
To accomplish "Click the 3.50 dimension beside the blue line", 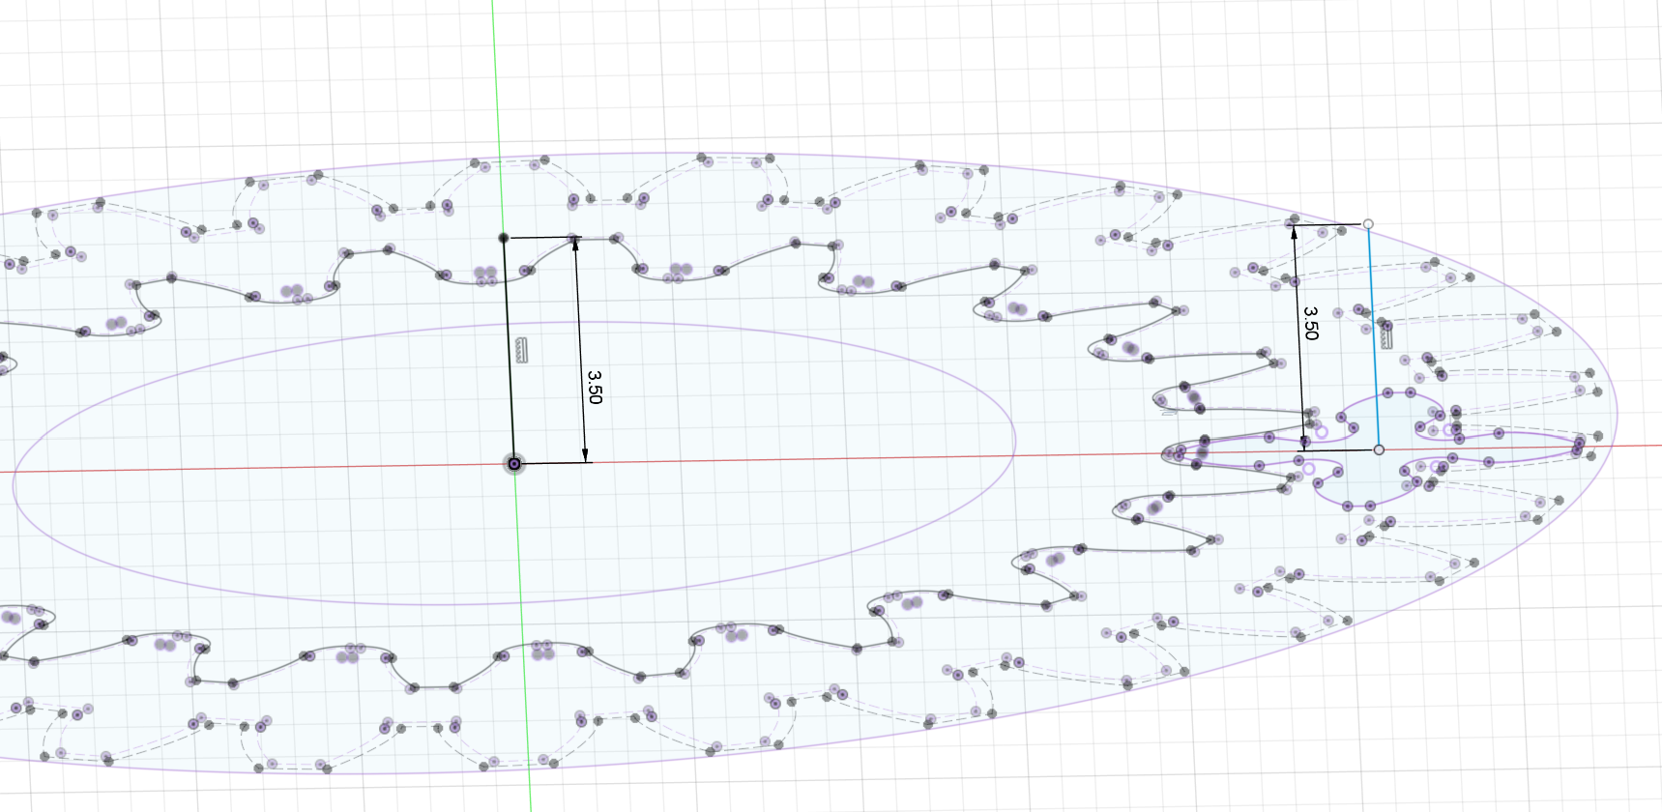I will (1310, 324).
